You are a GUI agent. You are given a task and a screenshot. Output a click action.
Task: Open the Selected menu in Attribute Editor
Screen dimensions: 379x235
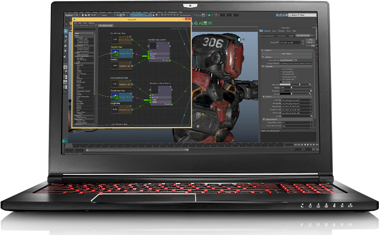pos(267,31)
